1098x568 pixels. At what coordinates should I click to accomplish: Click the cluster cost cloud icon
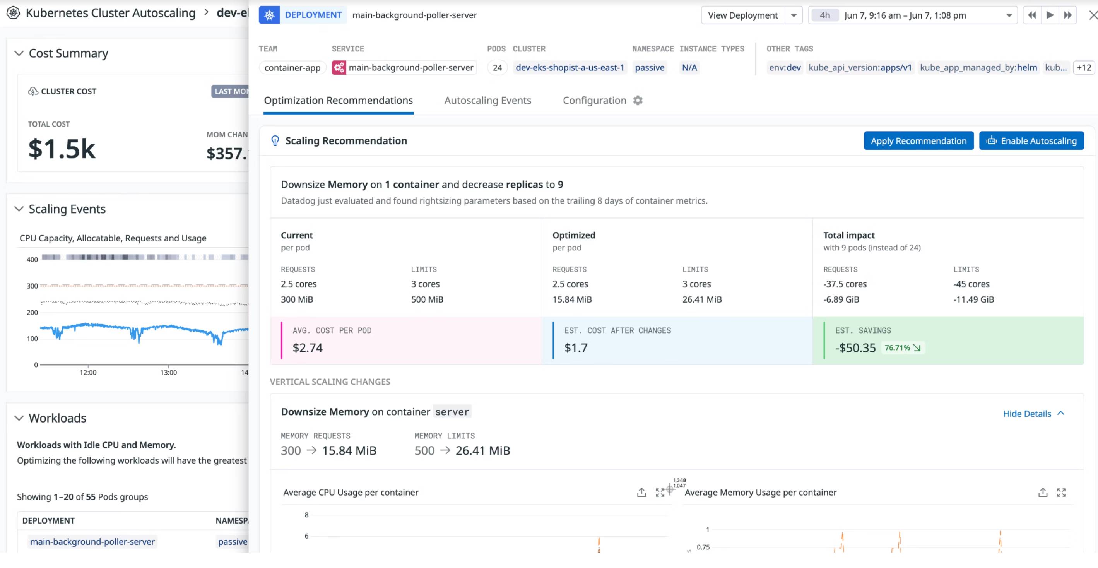[33, 91]
